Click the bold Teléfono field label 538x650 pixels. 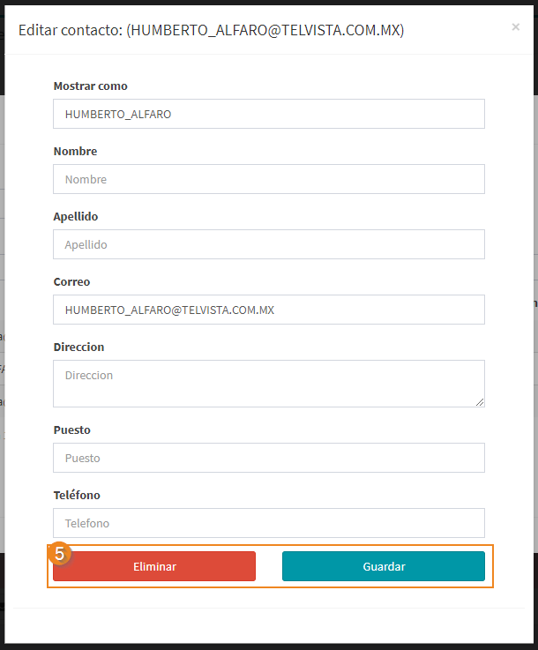77,496
